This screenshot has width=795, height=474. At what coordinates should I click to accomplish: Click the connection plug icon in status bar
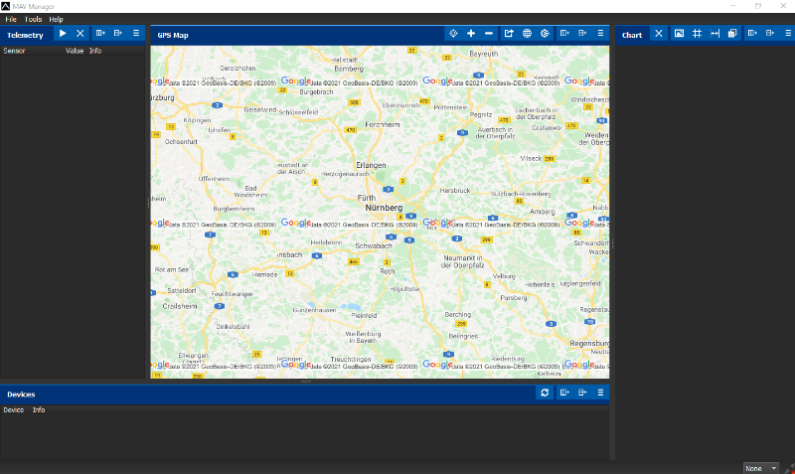pyautogui.click(x=788, y=468)
